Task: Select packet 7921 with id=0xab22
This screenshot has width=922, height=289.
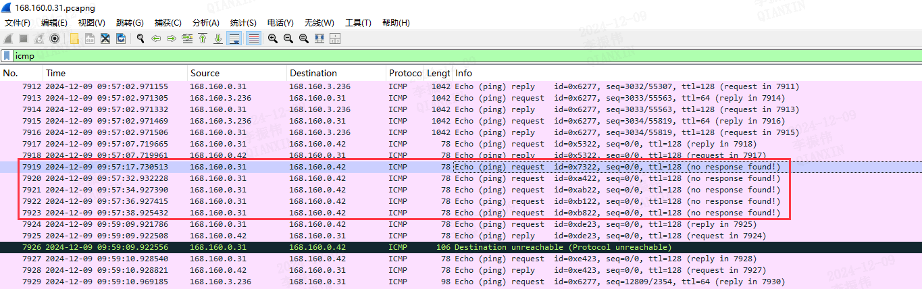Action: click(x=461, y=190)
